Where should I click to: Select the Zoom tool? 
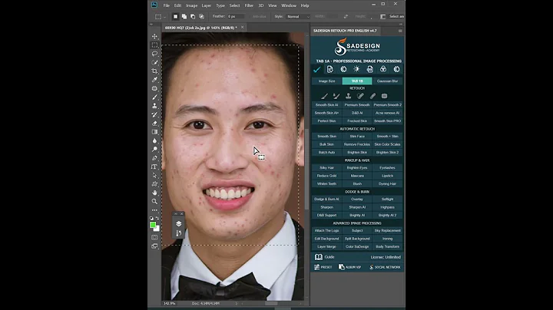pyautogui.click(x=154, y=201)
